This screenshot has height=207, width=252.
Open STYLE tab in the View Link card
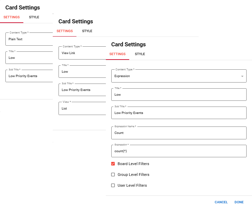click(87, 31)
